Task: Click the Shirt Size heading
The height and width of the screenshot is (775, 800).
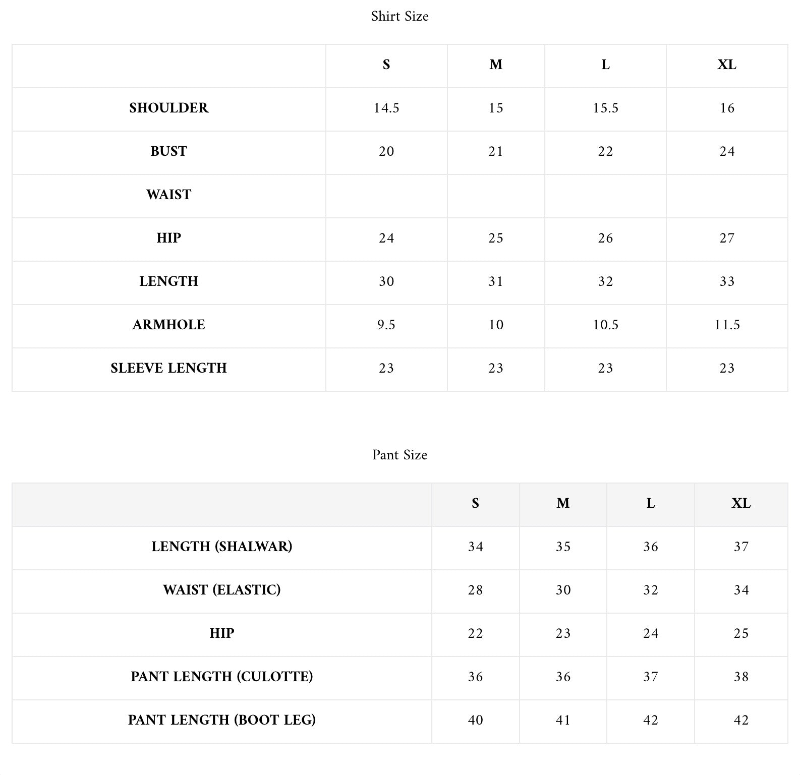Action: point(399,16)
